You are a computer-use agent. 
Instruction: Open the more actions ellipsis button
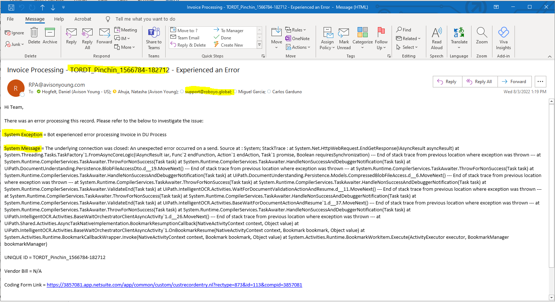(x=541, y=82)
